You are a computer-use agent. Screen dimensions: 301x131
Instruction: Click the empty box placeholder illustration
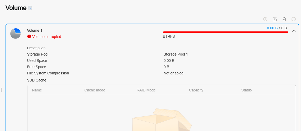162,120
